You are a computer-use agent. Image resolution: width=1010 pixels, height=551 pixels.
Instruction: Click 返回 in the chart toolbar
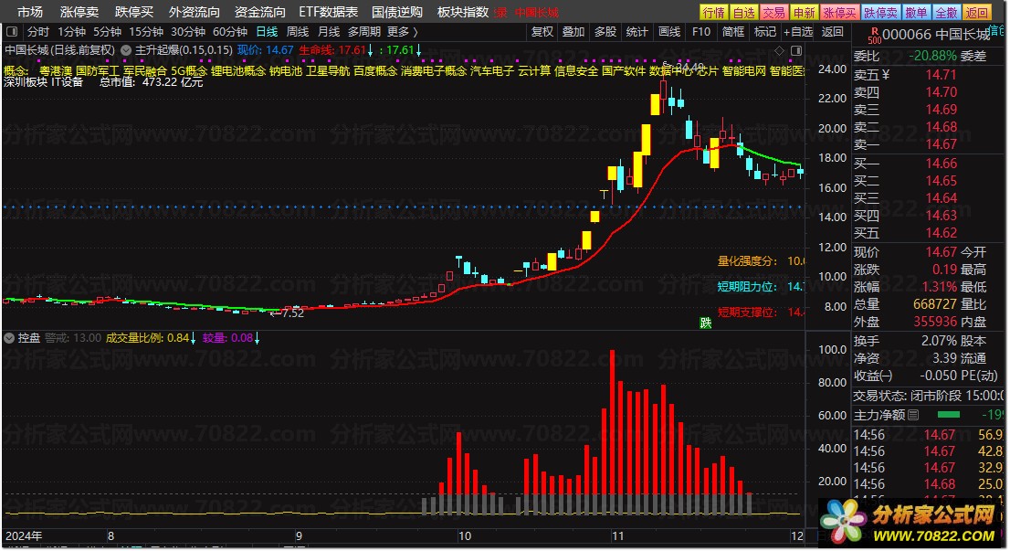point(832,32)
